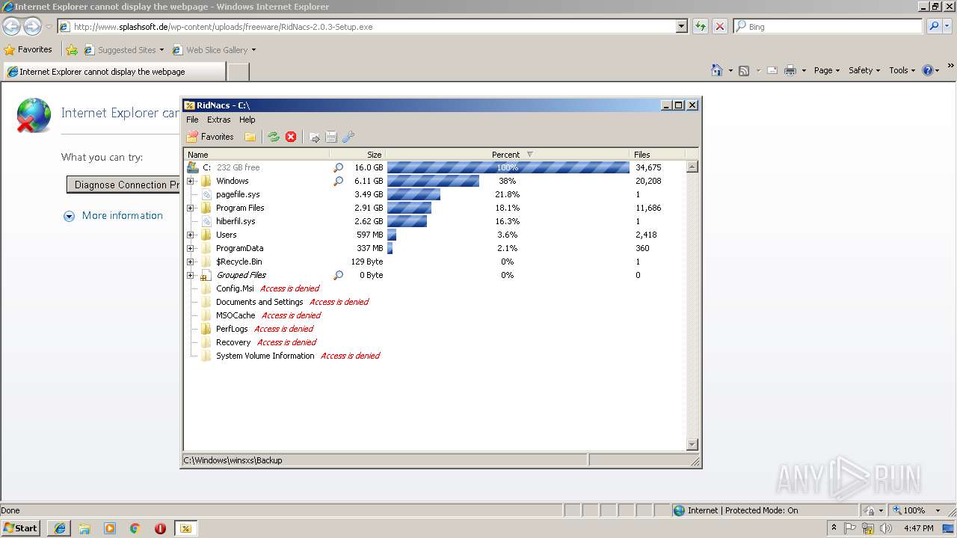The width and height of the screenshot is (957, 538).
Task: Click the Windows Start button
Action: [21, 528]
